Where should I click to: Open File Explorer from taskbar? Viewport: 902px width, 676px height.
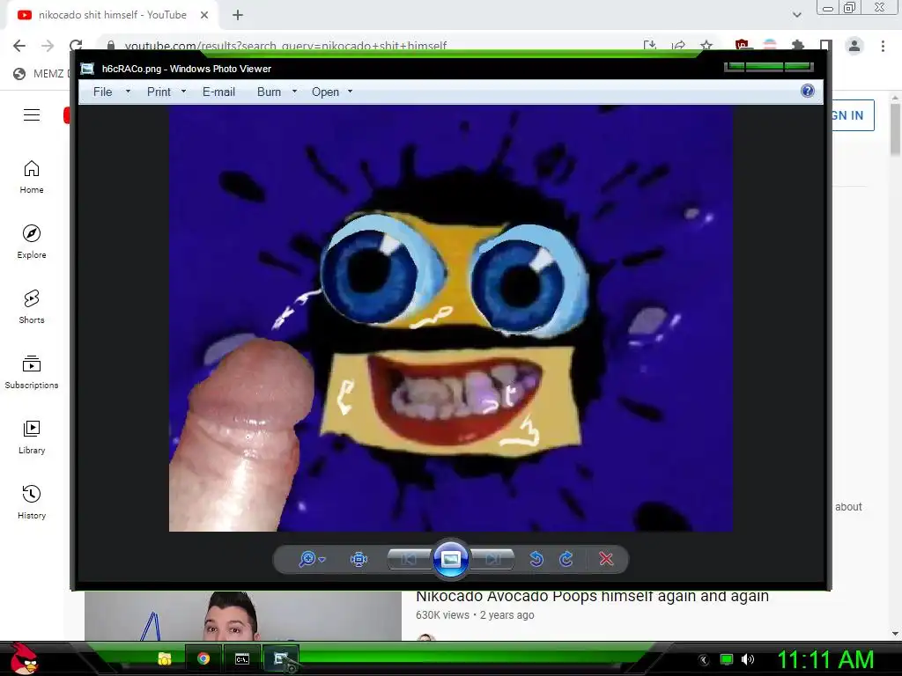click(165, 658)
